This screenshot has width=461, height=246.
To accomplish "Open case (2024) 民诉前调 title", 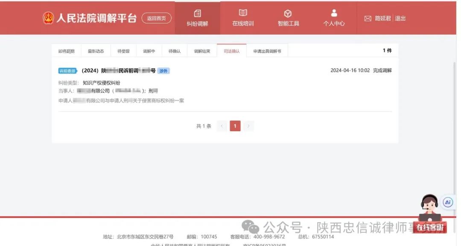I will 119,70.
